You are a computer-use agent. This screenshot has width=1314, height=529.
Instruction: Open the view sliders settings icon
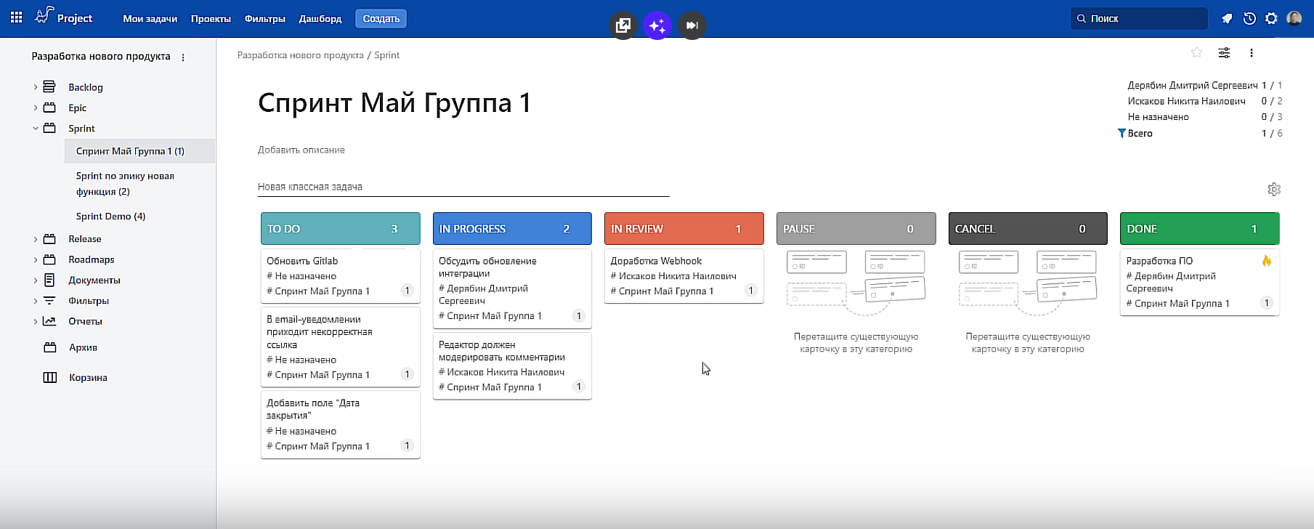click(1224, 52)
